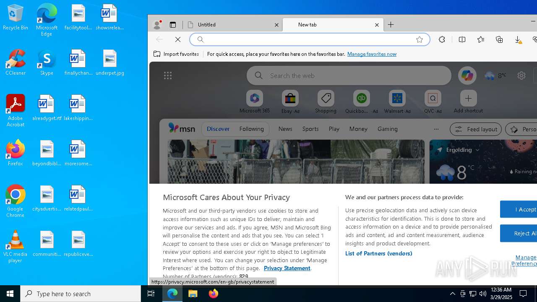Select the Discover feed tab
The image size is (537, 302).
(218, 129)
